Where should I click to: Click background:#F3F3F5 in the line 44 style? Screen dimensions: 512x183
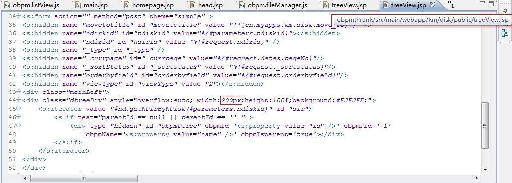pyautogui.click(x=327, y=100)
